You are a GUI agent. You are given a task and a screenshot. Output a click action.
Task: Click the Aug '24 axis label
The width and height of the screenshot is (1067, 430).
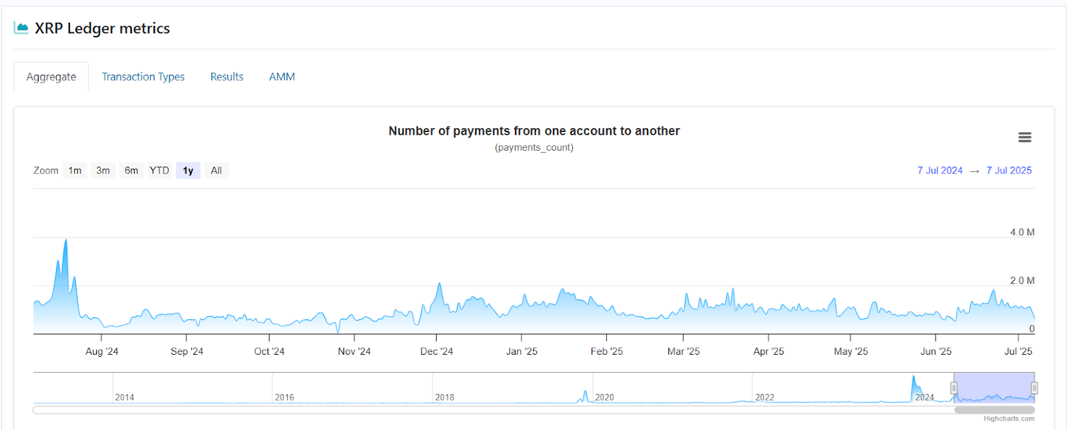coord(102,351)
